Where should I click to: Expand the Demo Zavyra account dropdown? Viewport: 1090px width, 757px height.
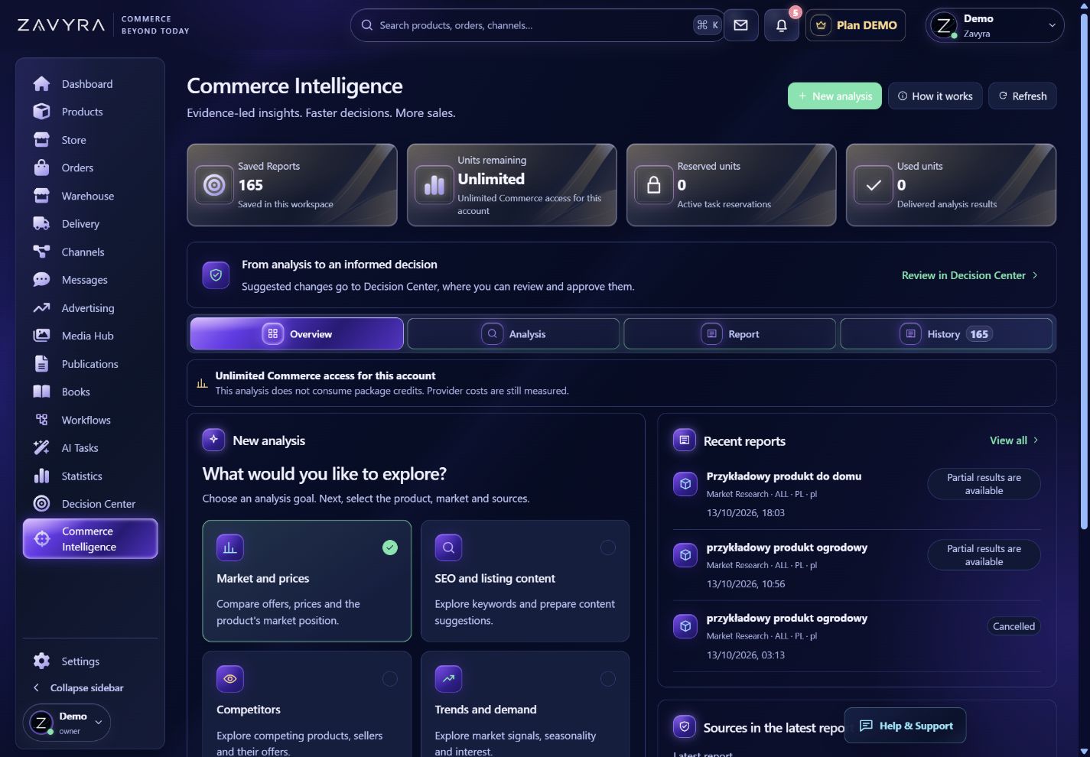coord(994,25)
